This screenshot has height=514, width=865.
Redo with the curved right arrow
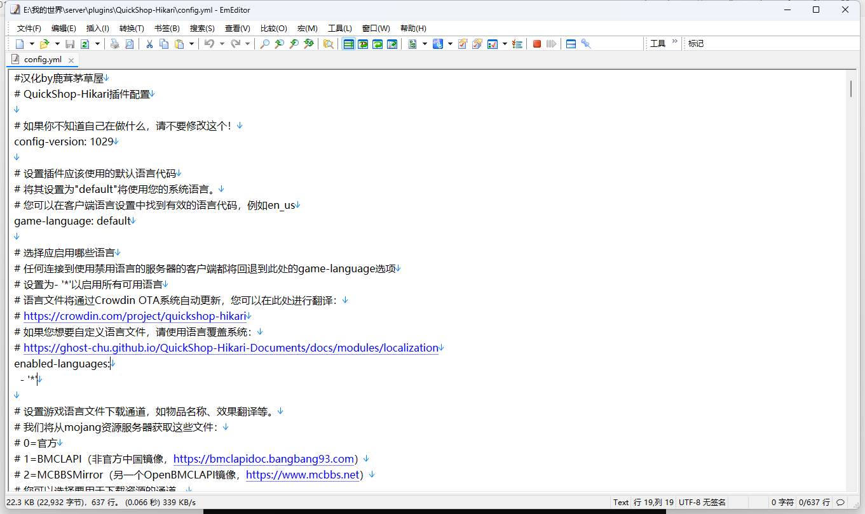(235, 44)
